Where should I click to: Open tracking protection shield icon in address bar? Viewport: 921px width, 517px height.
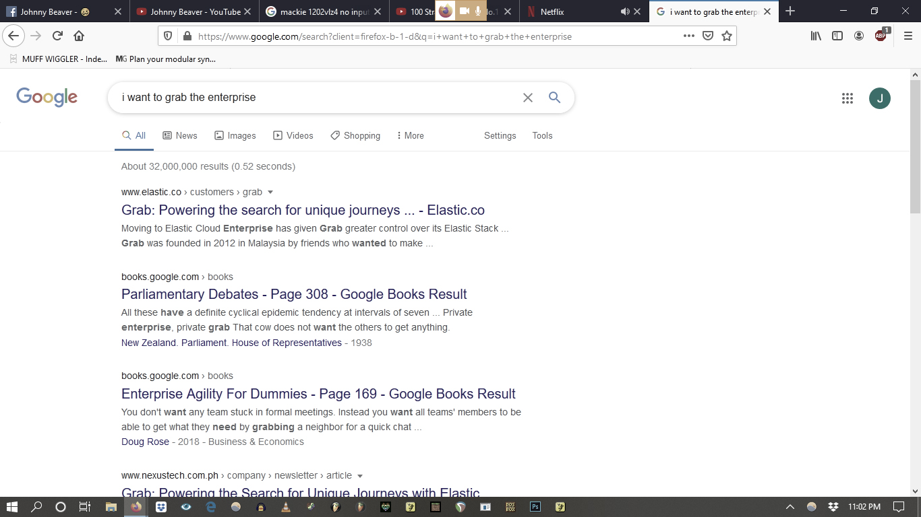(x=169, y=36)
